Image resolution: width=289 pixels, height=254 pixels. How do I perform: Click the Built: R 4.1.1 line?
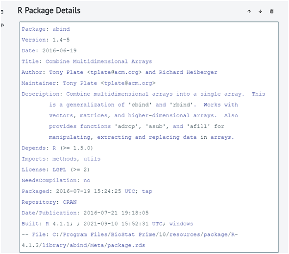point(107,224)
